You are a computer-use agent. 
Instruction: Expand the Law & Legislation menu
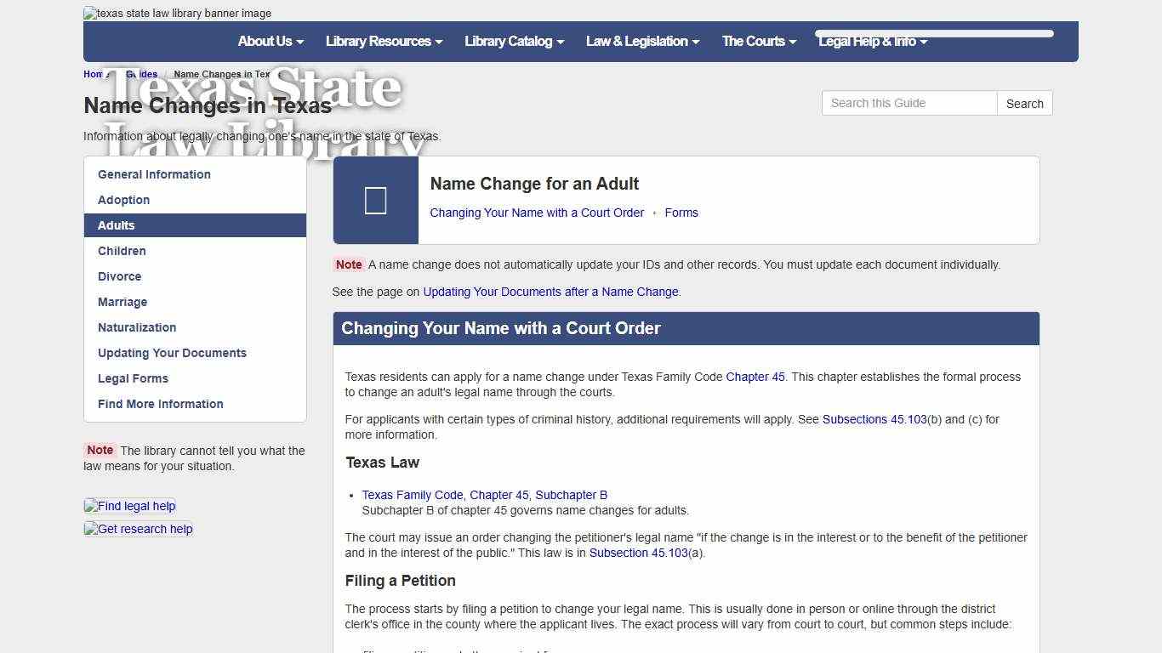tap(641, 41)
